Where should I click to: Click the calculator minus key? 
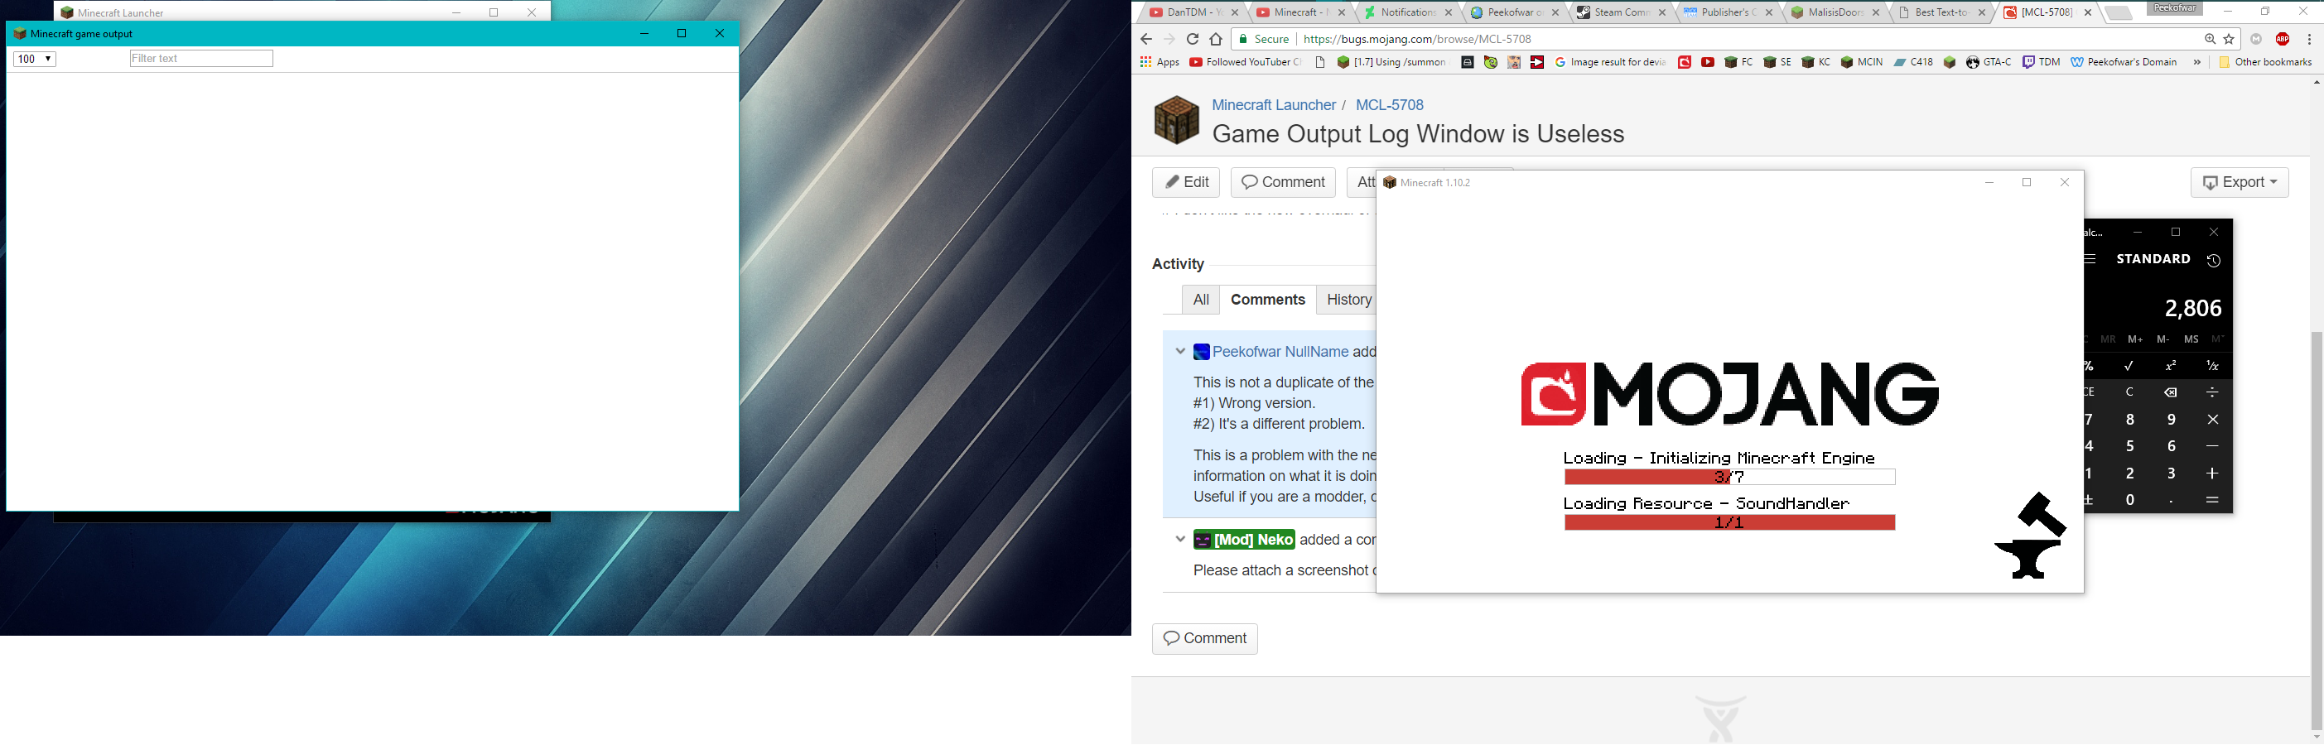2212,446
